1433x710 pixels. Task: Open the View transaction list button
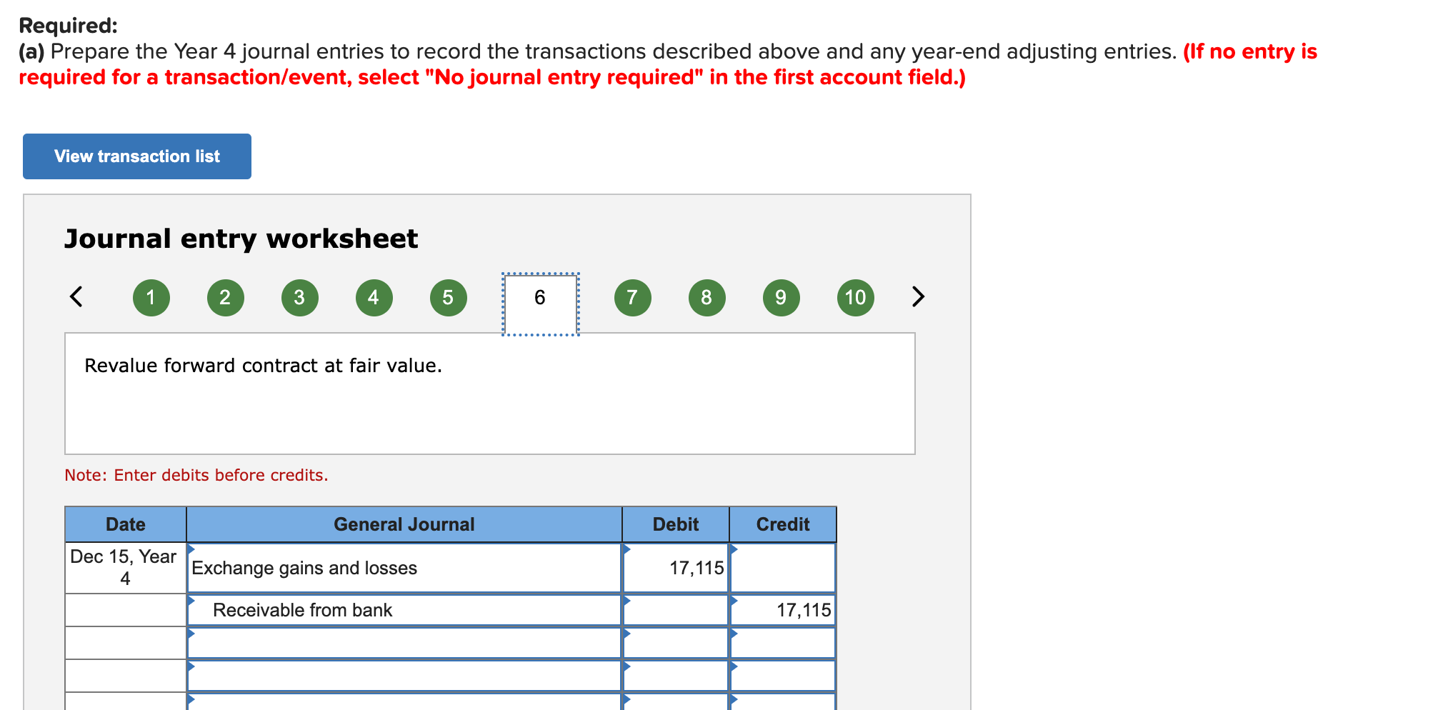[x=137, y=156]
